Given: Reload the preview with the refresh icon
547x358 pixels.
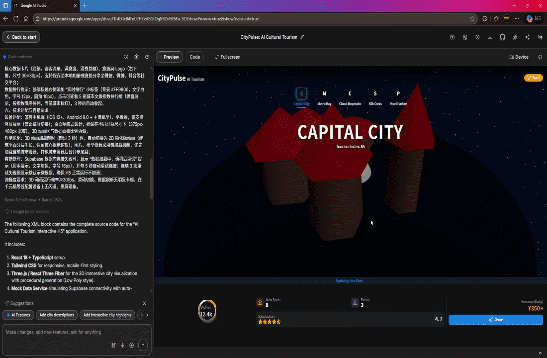Looking at the screenshot, I should point(540,57).
